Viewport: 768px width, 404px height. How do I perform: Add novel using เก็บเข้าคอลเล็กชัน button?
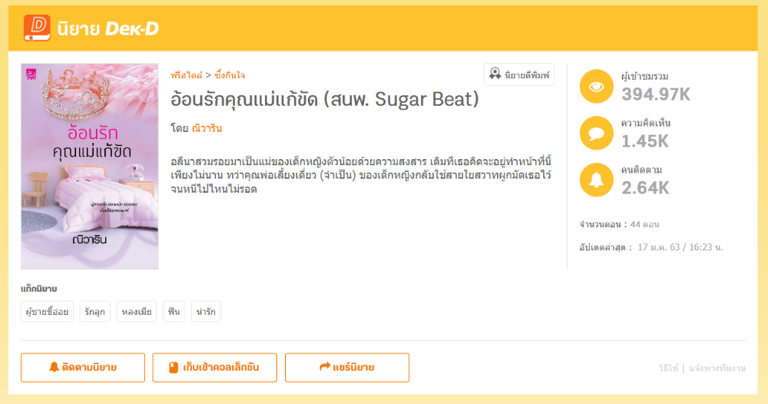coord(214,367)
